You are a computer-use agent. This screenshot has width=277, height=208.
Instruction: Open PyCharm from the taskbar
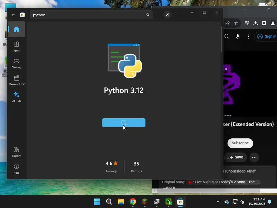[x=168, y=201]
